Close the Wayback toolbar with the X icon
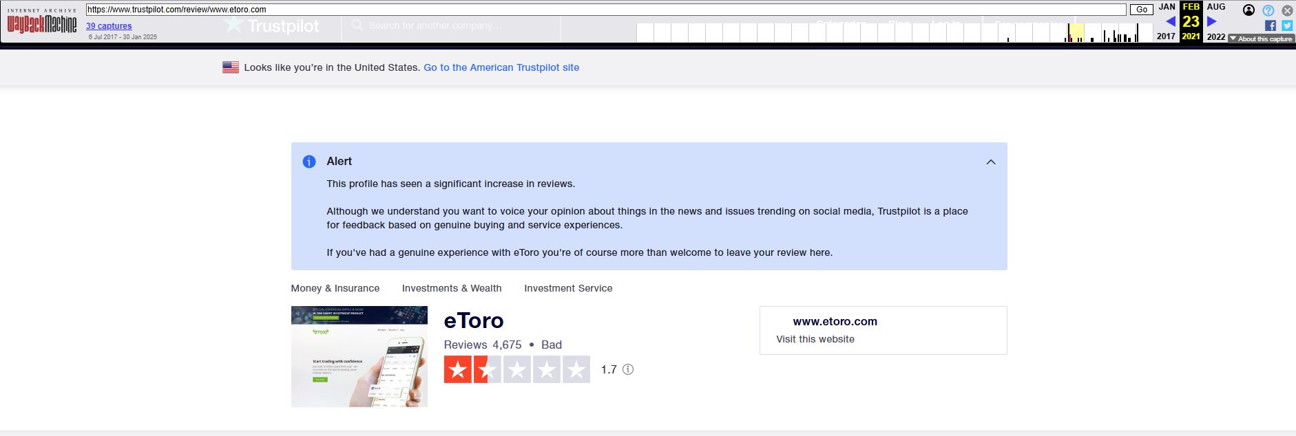Viewport: 1296px width, 436px height. tap(1287, 10)
